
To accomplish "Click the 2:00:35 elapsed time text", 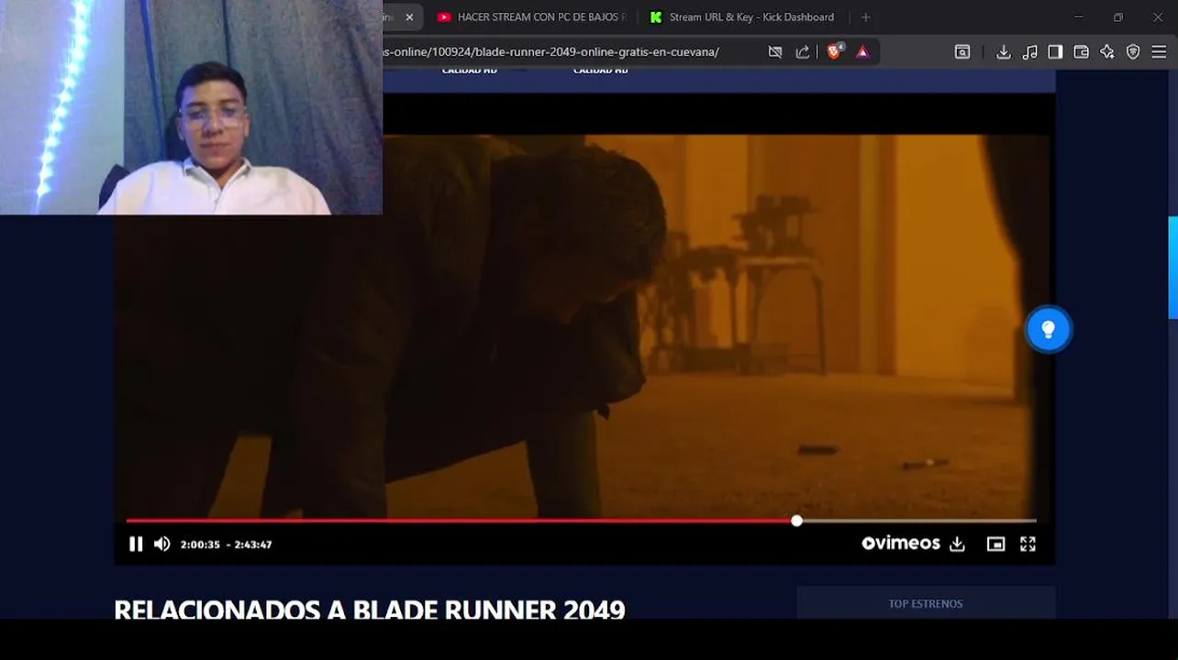I will coord(200,544).
